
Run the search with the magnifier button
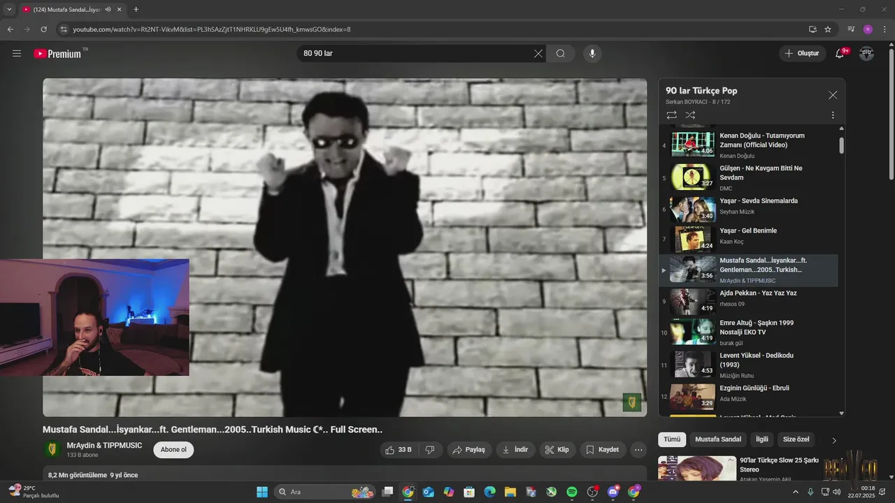point(561,53)
